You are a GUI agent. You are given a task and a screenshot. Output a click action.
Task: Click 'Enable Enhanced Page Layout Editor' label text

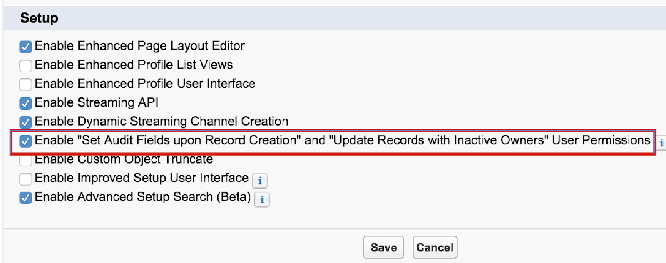click(x=139, y=45)
